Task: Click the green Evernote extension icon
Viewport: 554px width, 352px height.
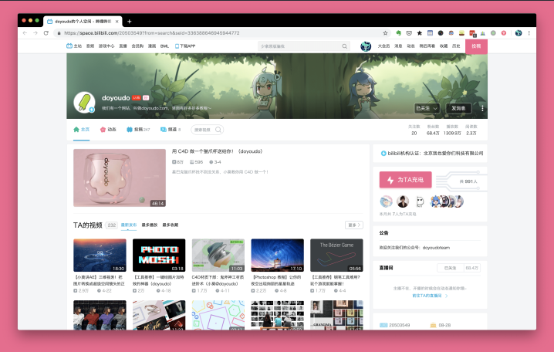Action: 399,33
